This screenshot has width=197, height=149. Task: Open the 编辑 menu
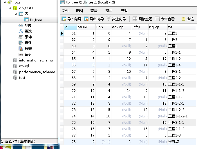click(79, 11)
